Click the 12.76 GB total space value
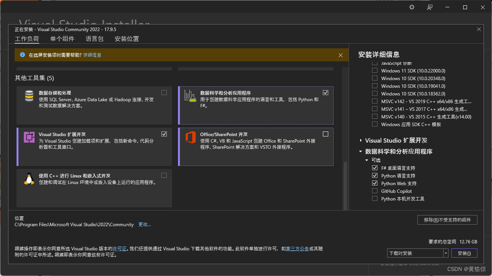 click(468, 242)
